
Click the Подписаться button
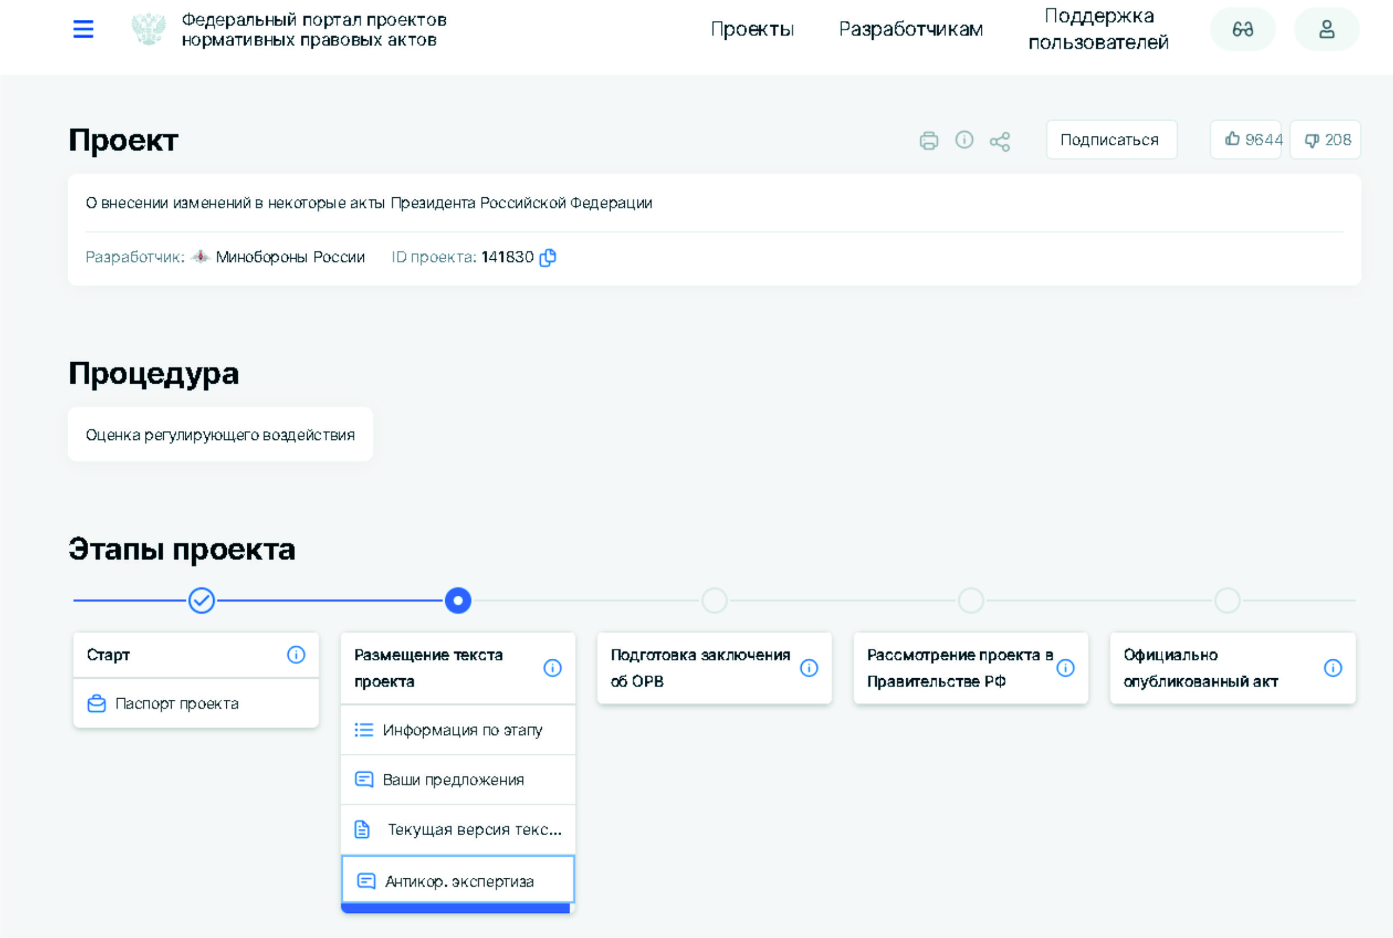pos(1110,140)
